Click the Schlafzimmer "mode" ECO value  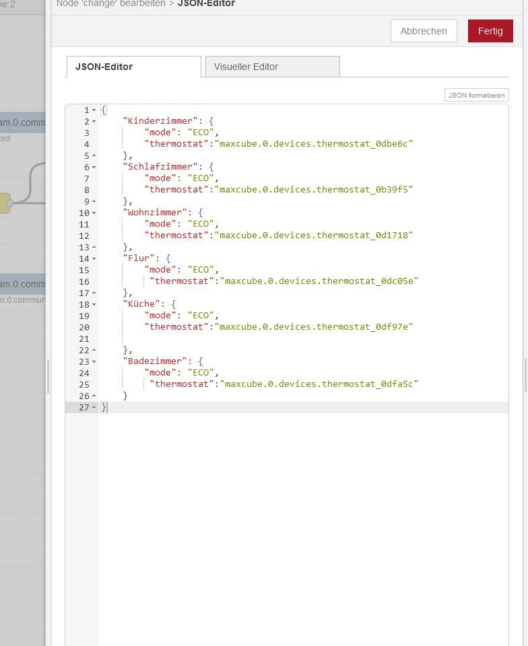tap(201, 178)
